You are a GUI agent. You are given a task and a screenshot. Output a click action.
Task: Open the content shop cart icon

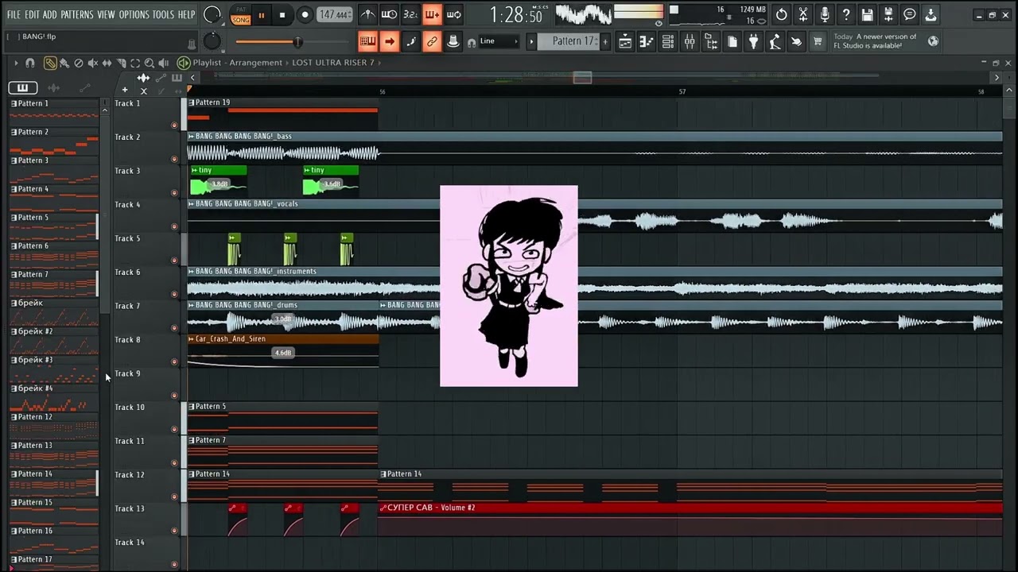[x=818, y=42]
